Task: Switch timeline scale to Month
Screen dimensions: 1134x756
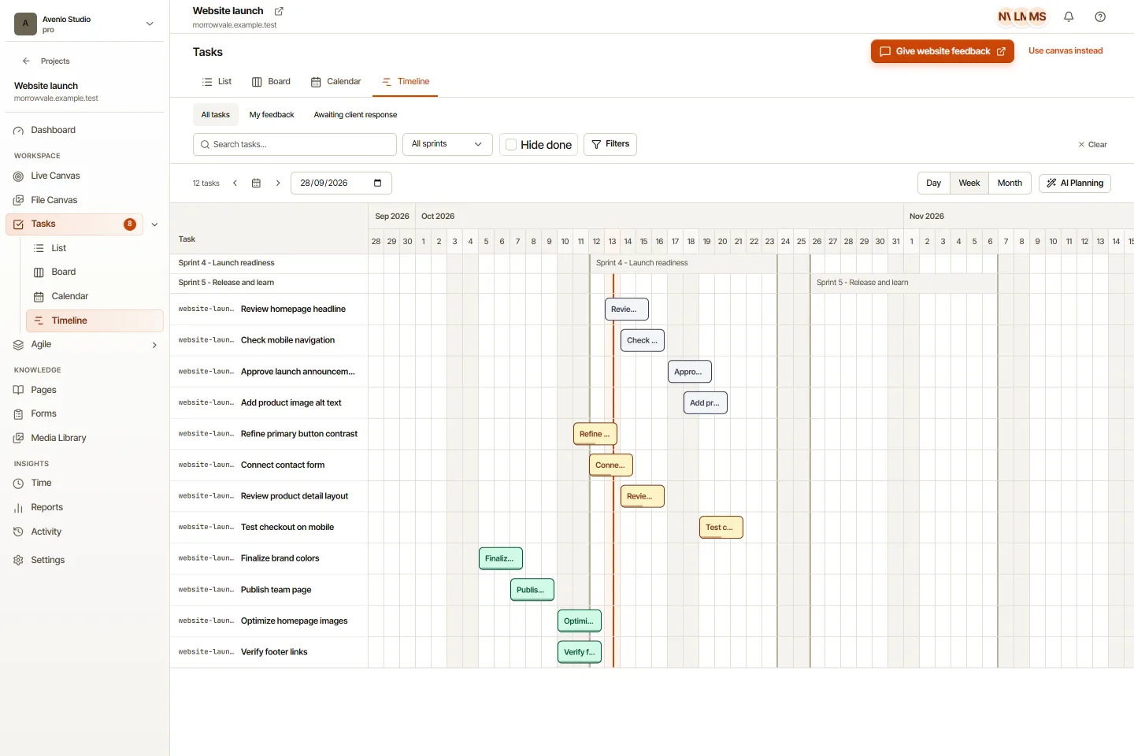Action: tap(1010, 183)
